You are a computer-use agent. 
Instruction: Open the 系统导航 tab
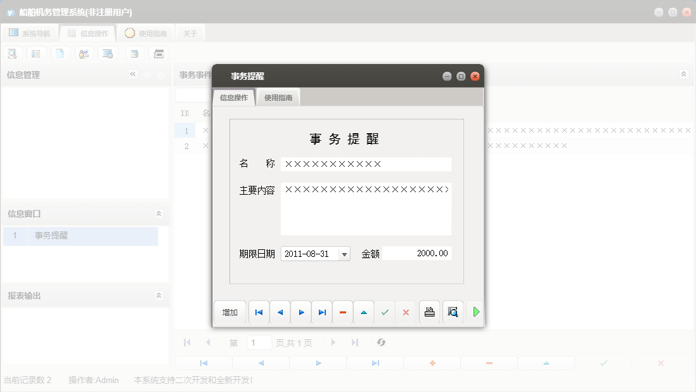tap(30, 33)
